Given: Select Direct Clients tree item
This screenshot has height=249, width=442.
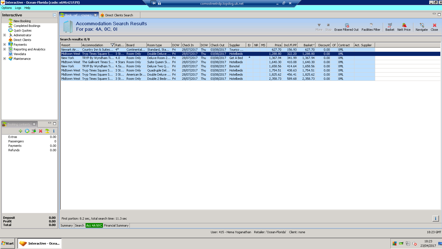Looking at the screenshot, I should pos(22,40).
